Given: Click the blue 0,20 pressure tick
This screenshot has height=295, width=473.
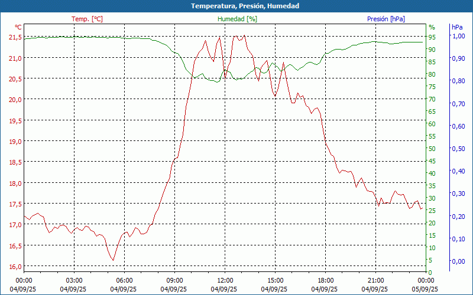Looking at the screenshot, I should click(x=458, y=216).
